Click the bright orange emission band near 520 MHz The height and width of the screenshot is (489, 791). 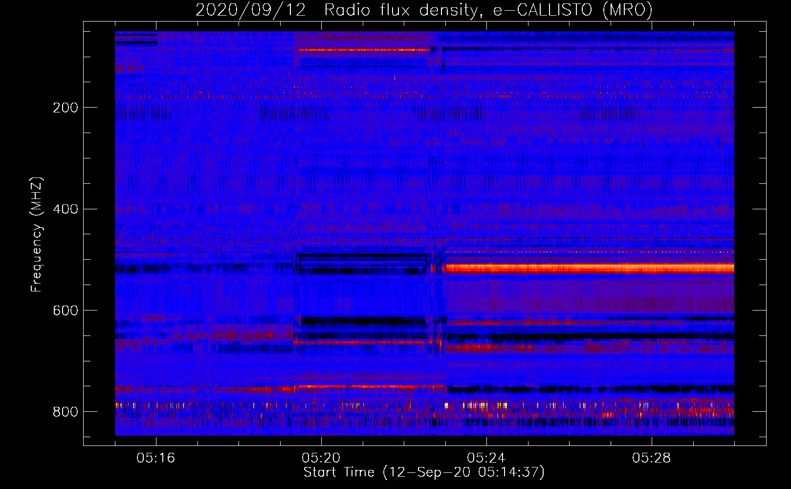click(x=589, y=268)
